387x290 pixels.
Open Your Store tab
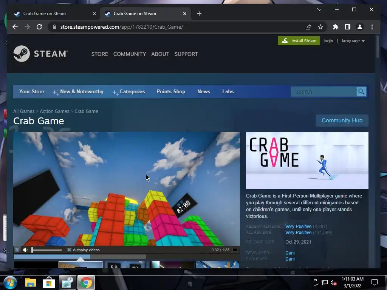tap(32, 91)
